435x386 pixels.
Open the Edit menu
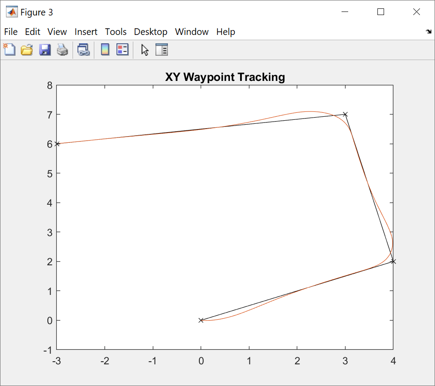pos(32,32)
